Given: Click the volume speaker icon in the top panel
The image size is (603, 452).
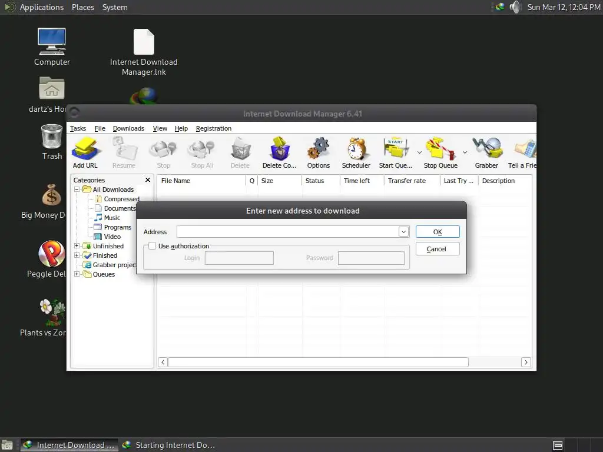Looking at the screenshot, I should [515, 7].
